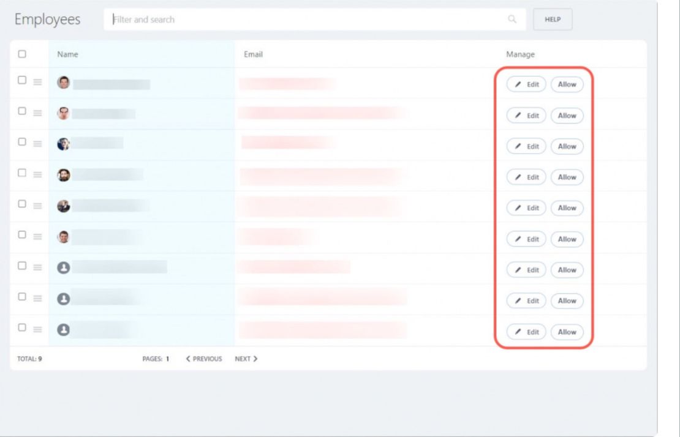Click Allow for the first employee row
680x437 pixels.
(567, 84)
